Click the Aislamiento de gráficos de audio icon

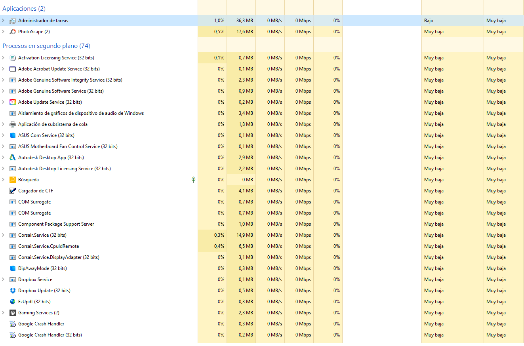13,113
